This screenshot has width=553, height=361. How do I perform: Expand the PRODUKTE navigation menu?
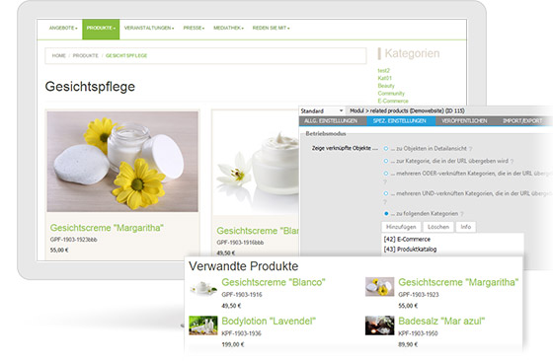[x=101, y=29]
